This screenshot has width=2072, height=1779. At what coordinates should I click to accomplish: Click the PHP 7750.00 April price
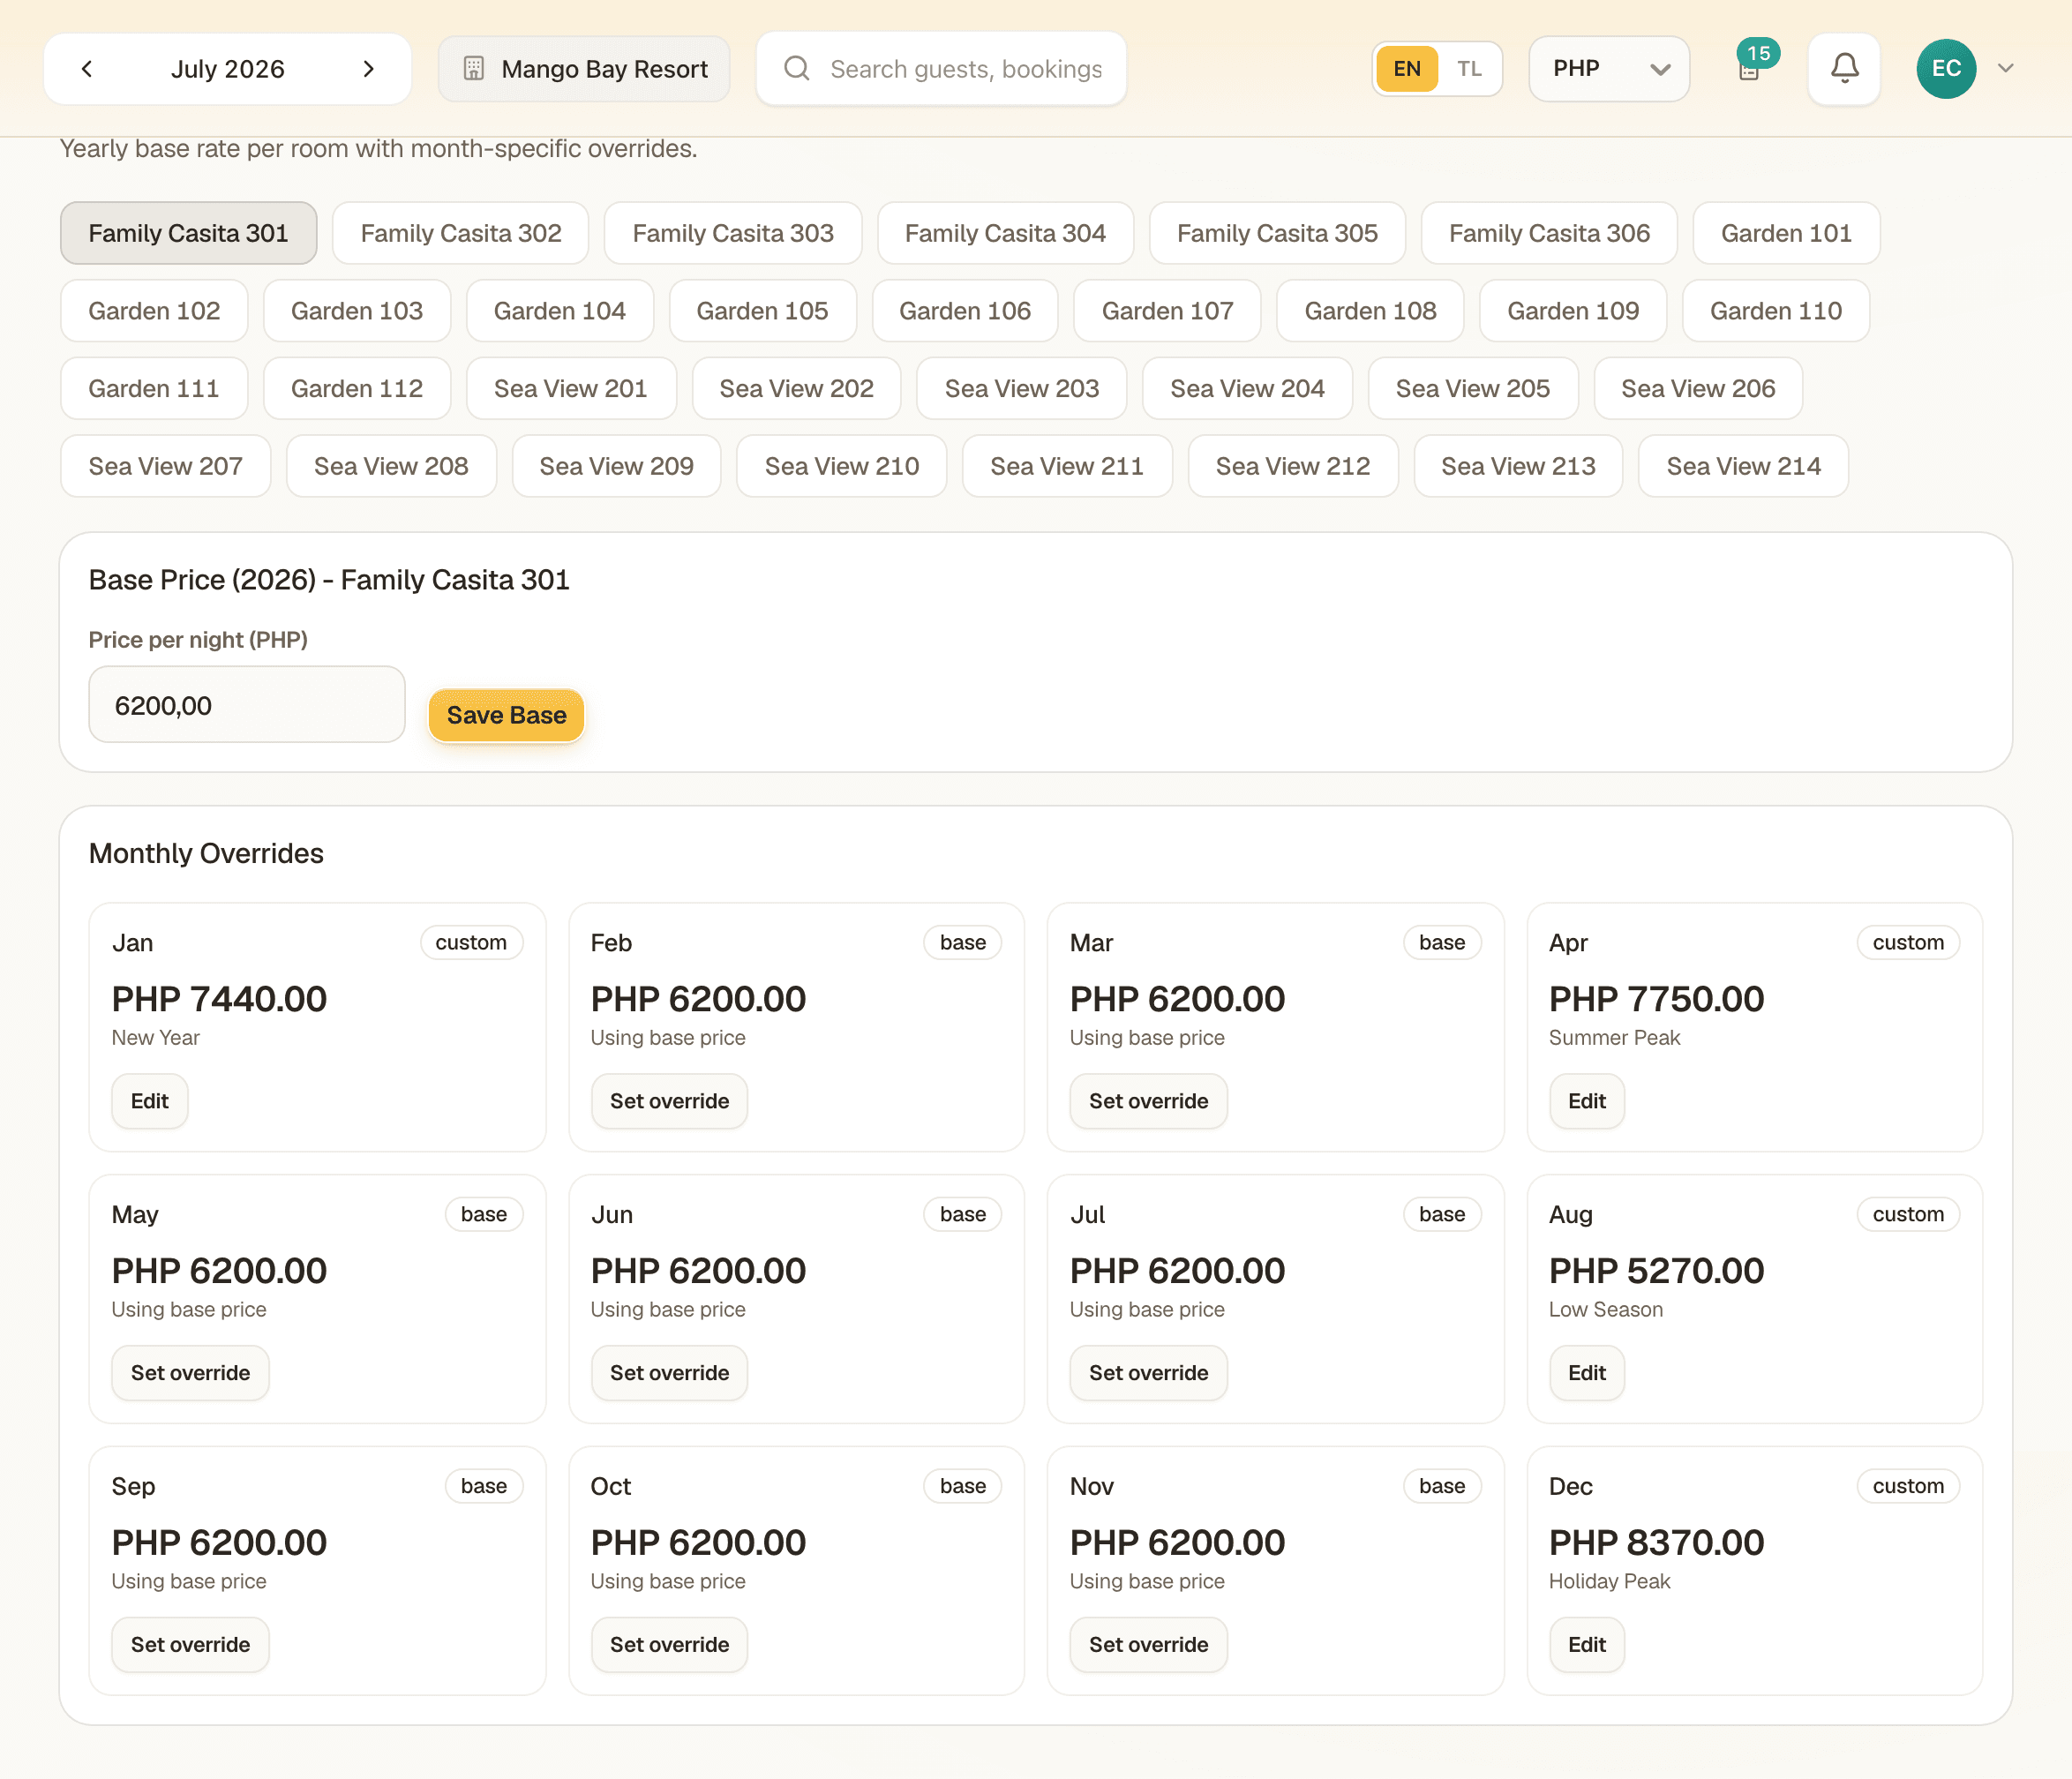point(1656,999)
